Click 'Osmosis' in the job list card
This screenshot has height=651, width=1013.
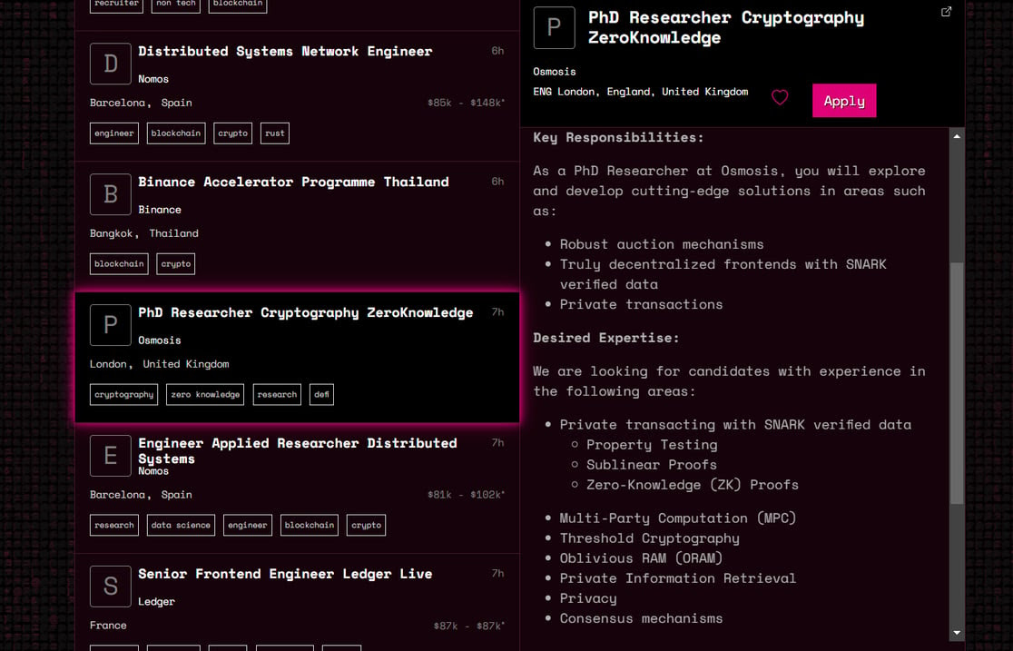click(x=160, y=340)
